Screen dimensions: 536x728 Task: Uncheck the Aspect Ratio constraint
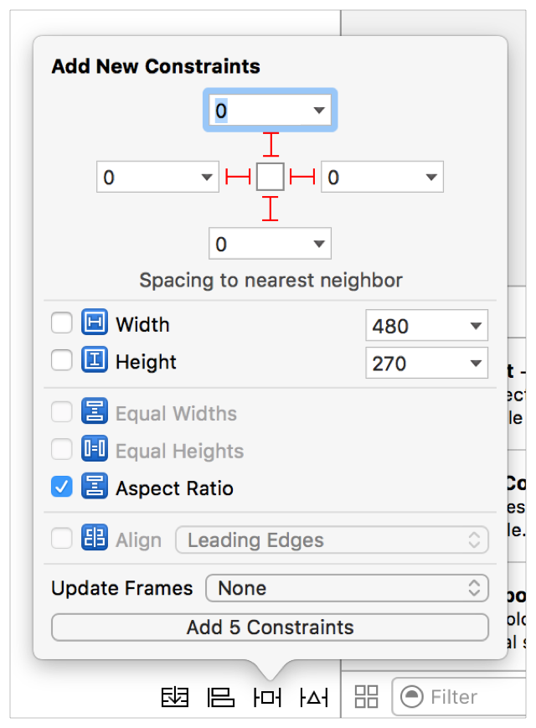click(63, 488)
